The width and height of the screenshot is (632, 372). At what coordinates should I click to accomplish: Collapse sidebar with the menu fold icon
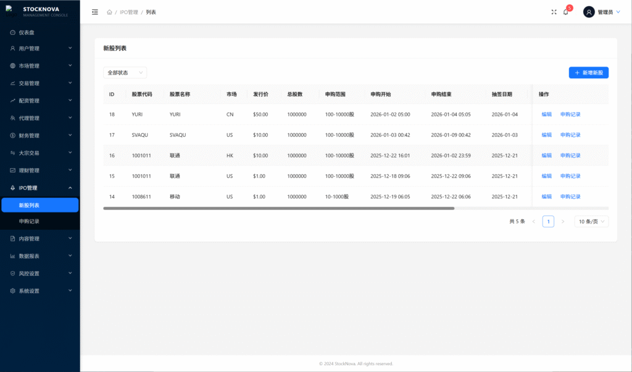point(94,12)
